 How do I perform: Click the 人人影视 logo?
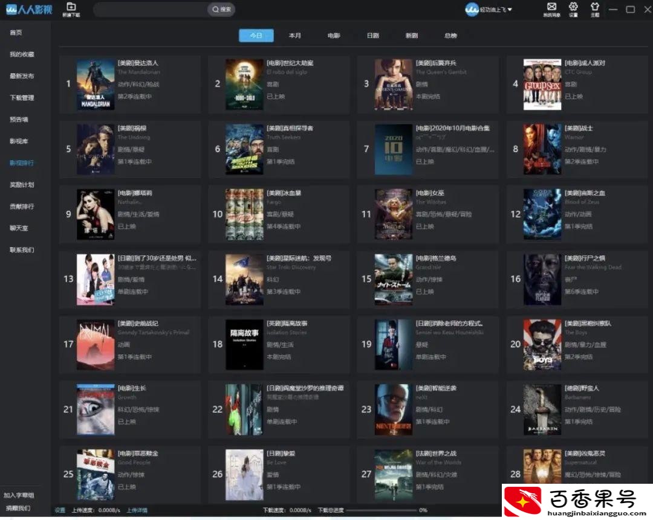tap(29, 9)
